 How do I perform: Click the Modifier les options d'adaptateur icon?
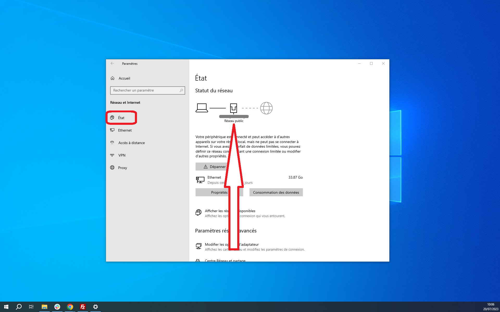click(199, 246)
